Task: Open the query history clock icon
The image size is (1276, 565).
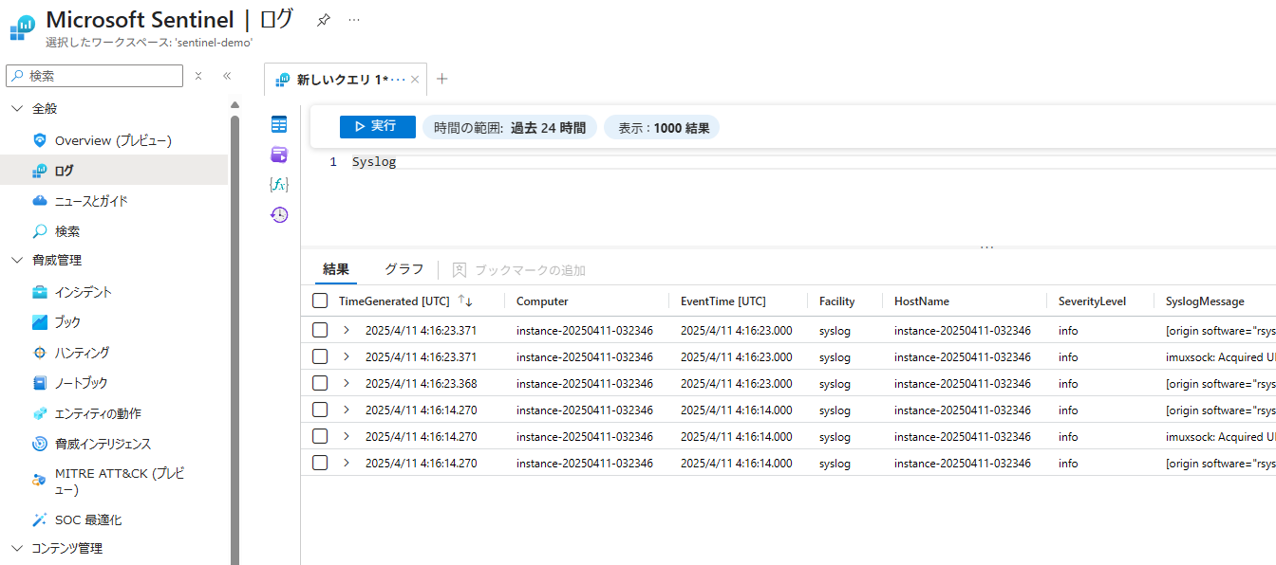Action: pyautogui.click(x=279, y=214)
